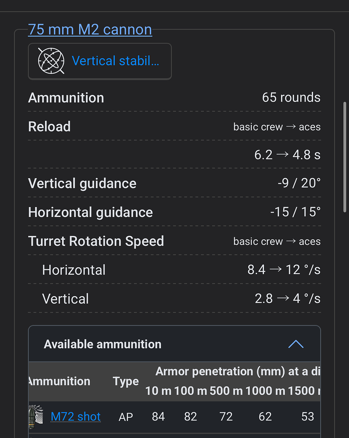Open the M72 shot ammunition link
Image resolution: width=349 pixels, height=438 pixels.
click(76, 417)
